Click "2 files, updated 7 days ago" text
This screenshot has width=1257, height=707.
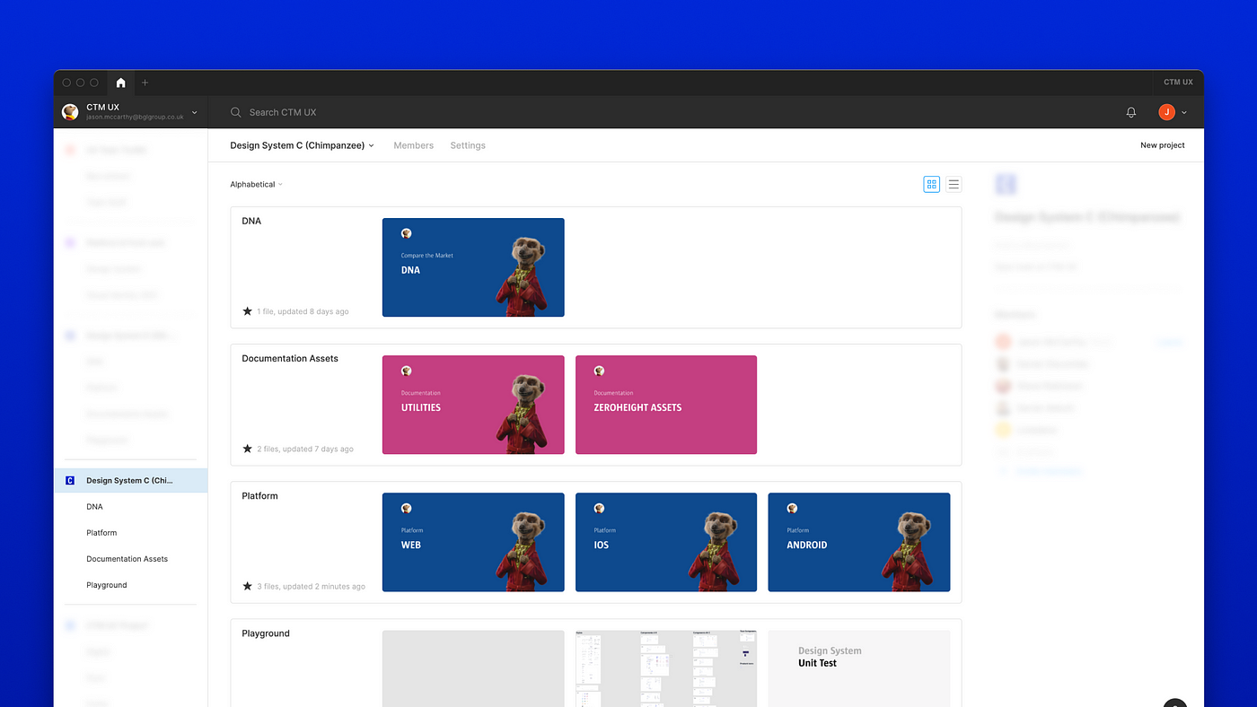tap(305, 449)
